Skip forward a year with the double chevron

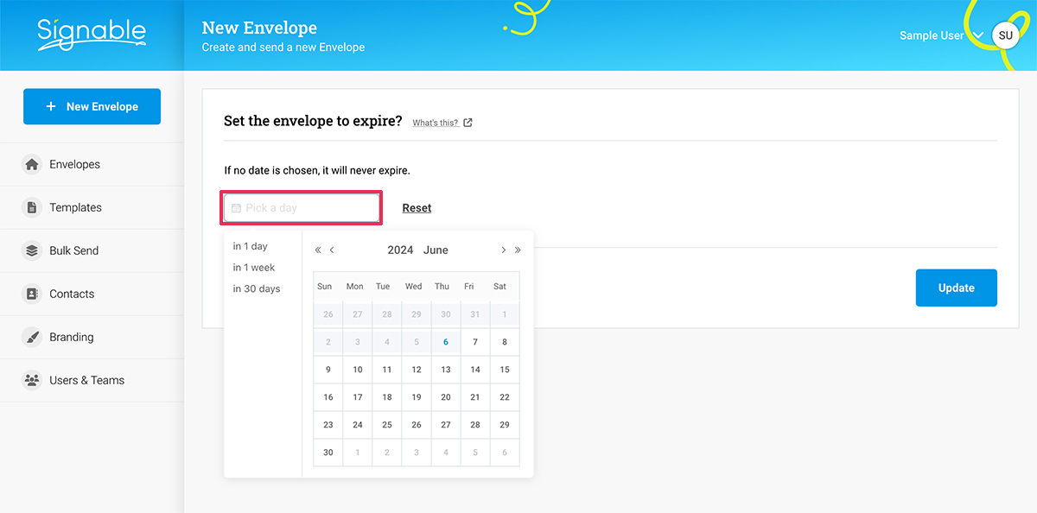coord(518,250)
